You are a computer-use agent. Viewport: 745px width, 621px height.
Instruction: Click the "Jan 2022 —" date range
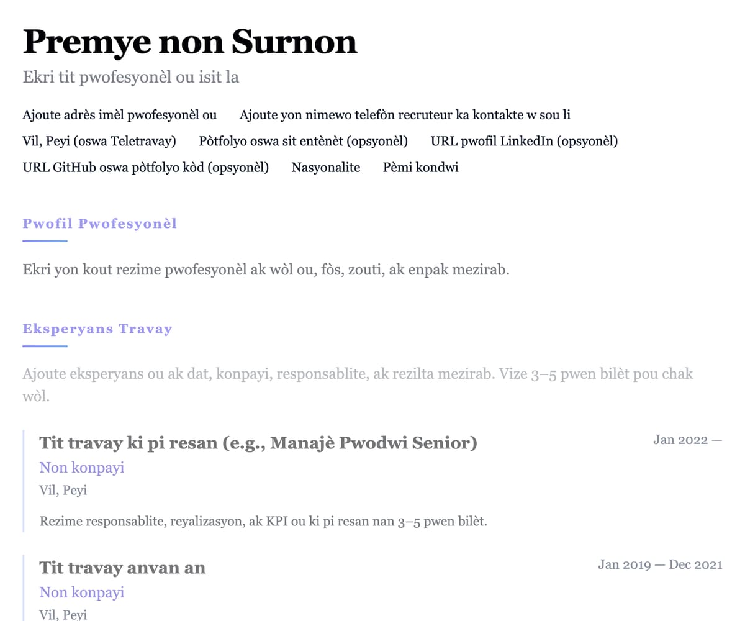(x=687, y=440)
